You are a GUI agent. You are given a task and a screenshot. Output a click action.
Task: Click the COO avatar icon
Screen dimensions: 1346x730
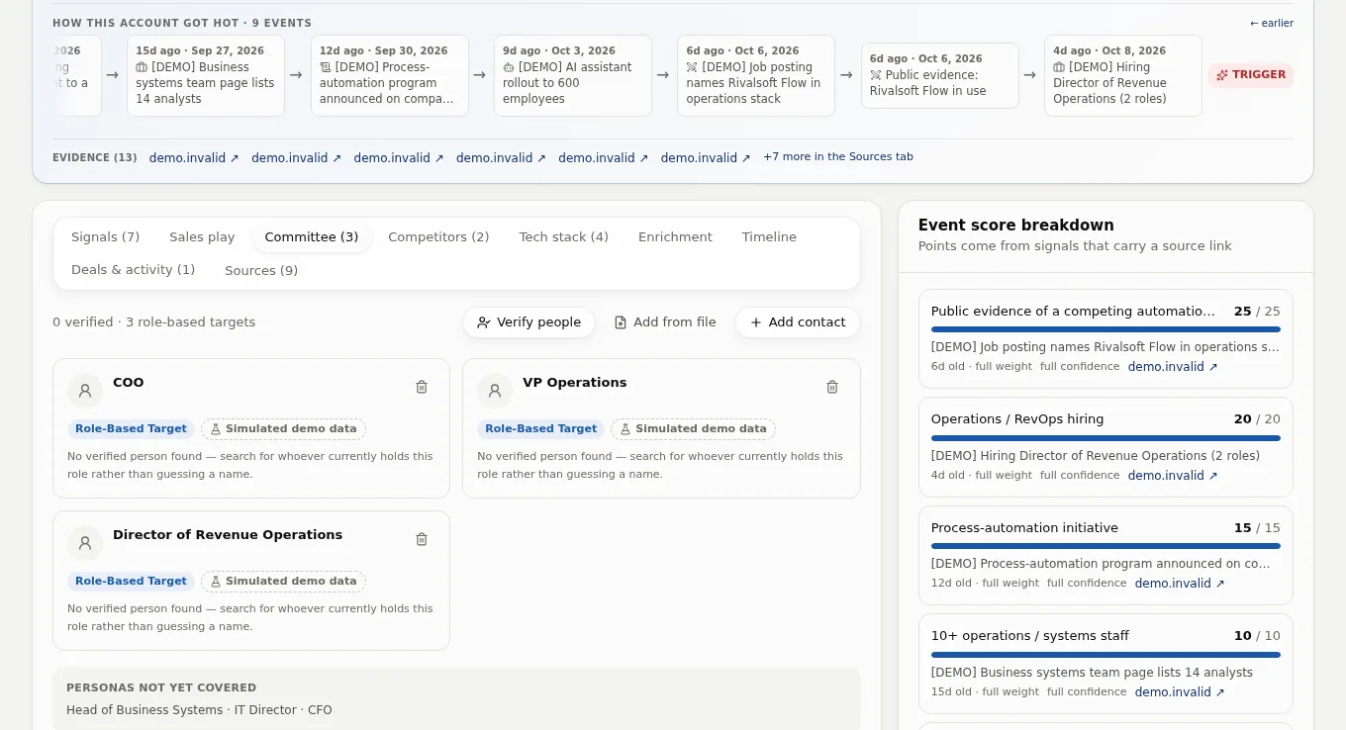85,391
